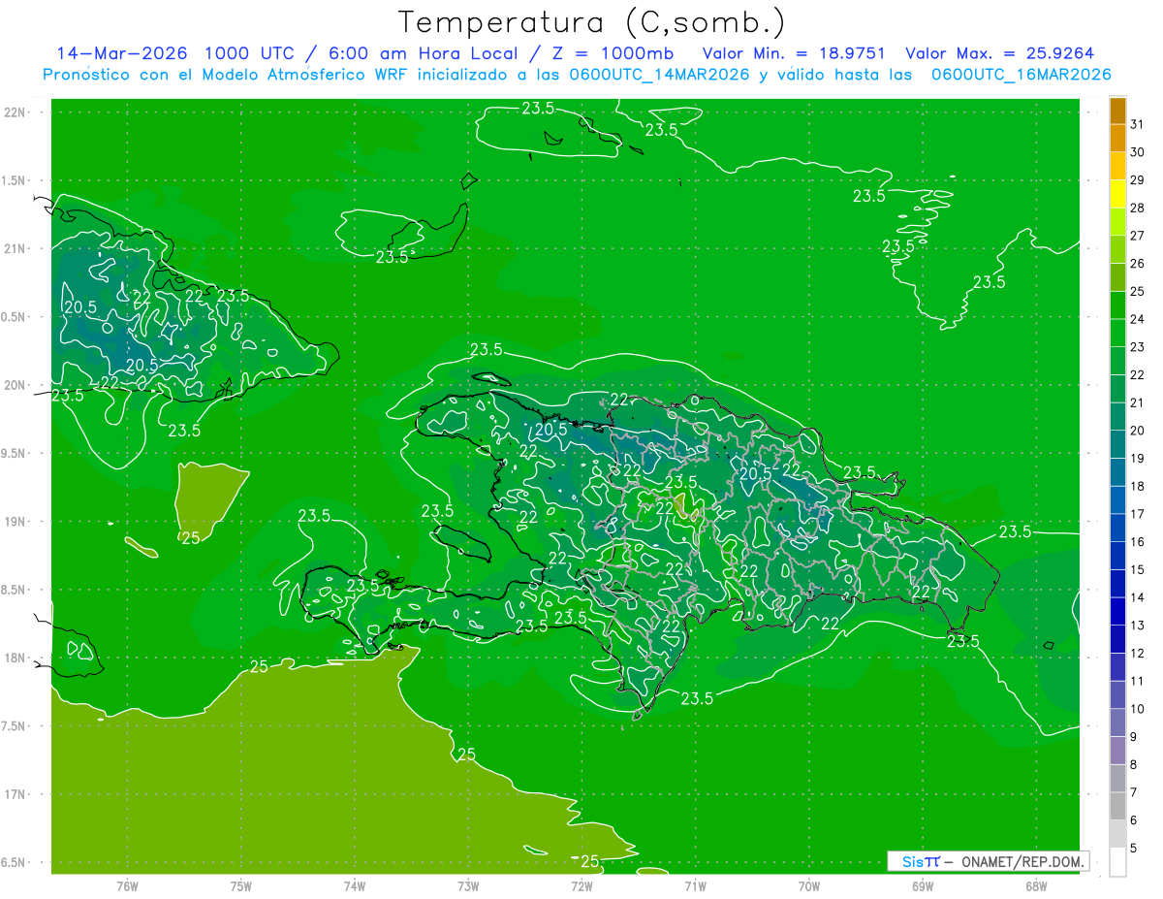This screenshot has height=899, width=1163.
Task: Click the white legend swatch below 5
Action: (1117, 862)
